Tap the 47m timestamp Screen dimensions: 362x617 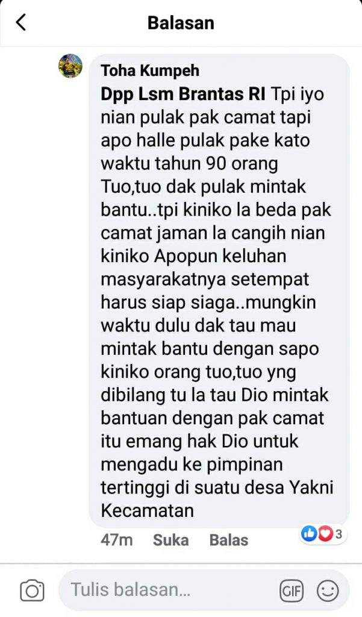point(116,540)
